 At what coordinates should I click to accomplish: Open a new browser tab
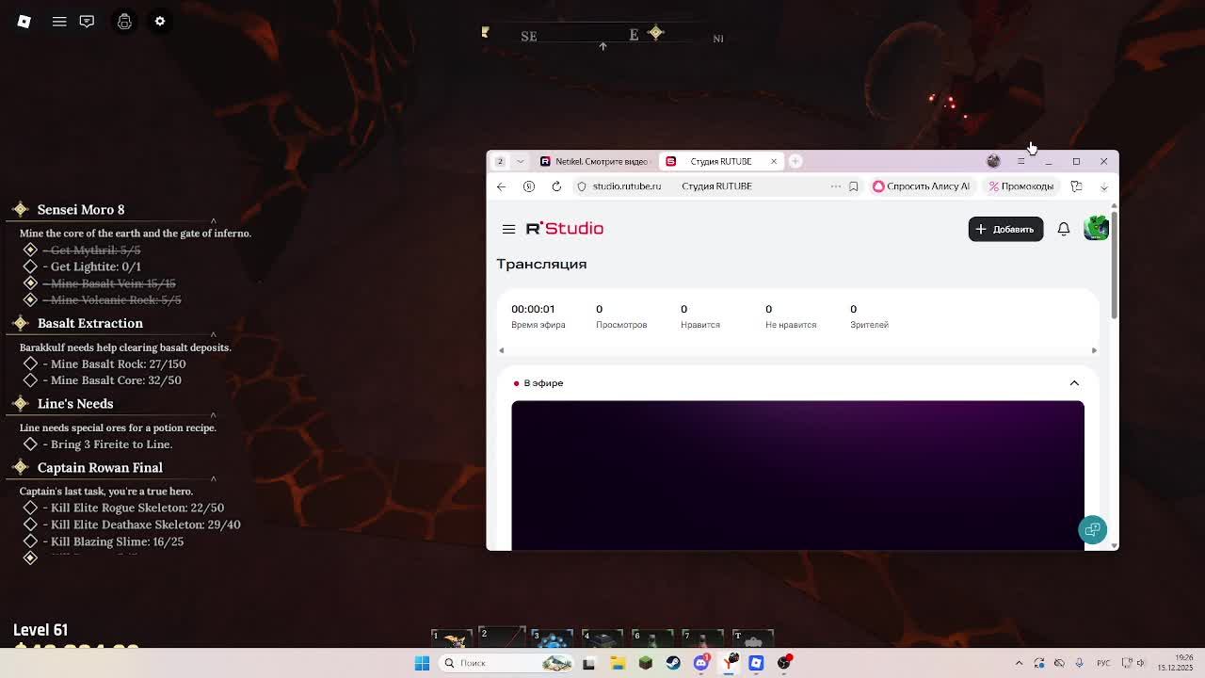click(795, 161)
